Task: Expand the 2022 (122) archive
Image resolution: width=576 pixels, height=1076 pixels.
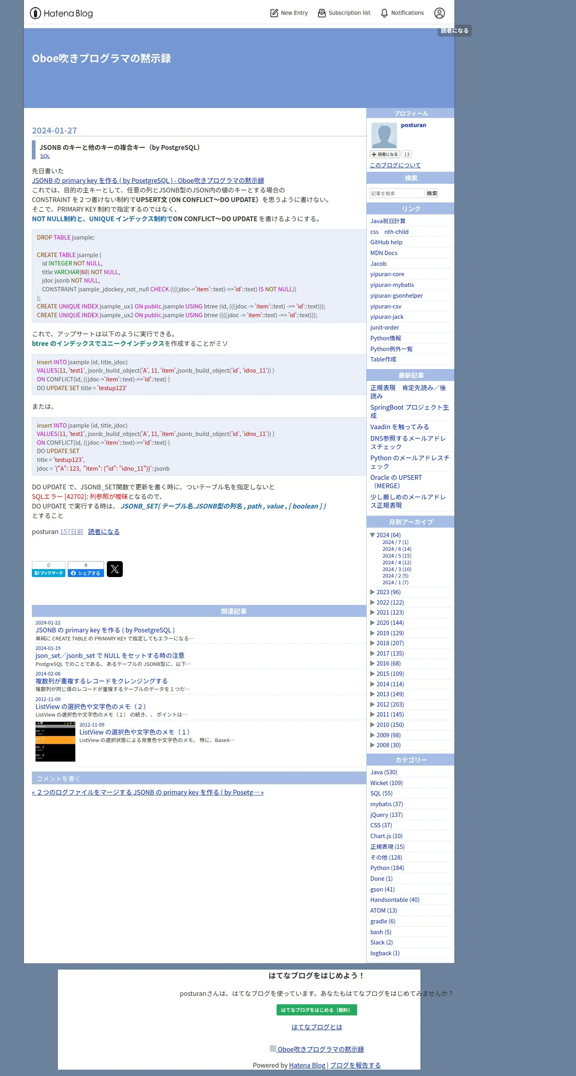Action: point(373,602)
